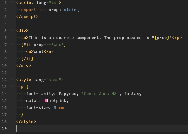
Task: Click the "ts" lang attribute value
Action: click(x=54, y=3)
